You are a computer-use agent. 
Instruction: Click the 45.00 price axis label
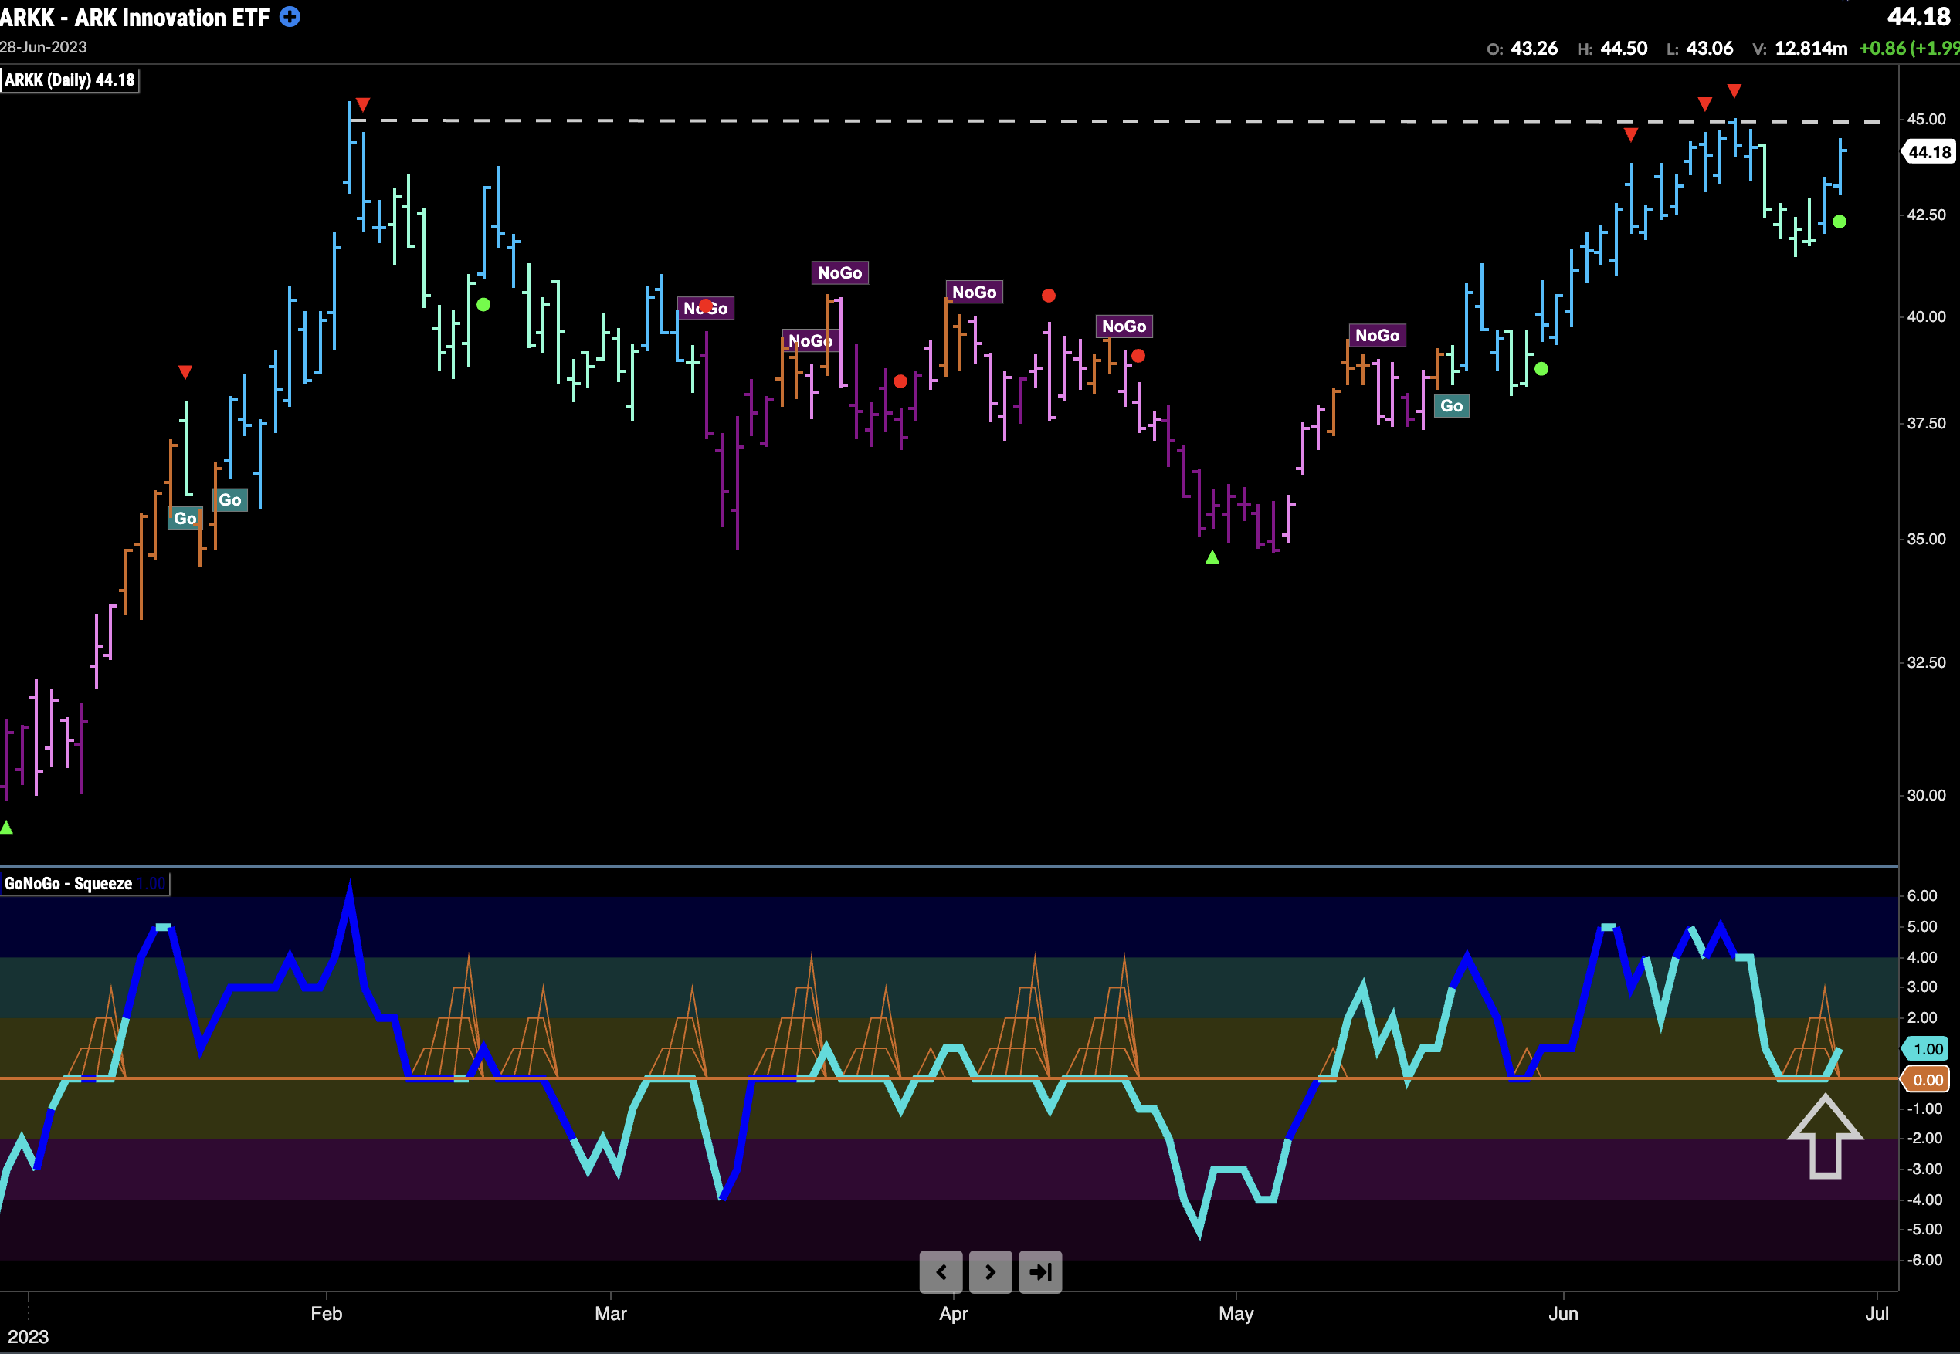(x=1926, y=119)
